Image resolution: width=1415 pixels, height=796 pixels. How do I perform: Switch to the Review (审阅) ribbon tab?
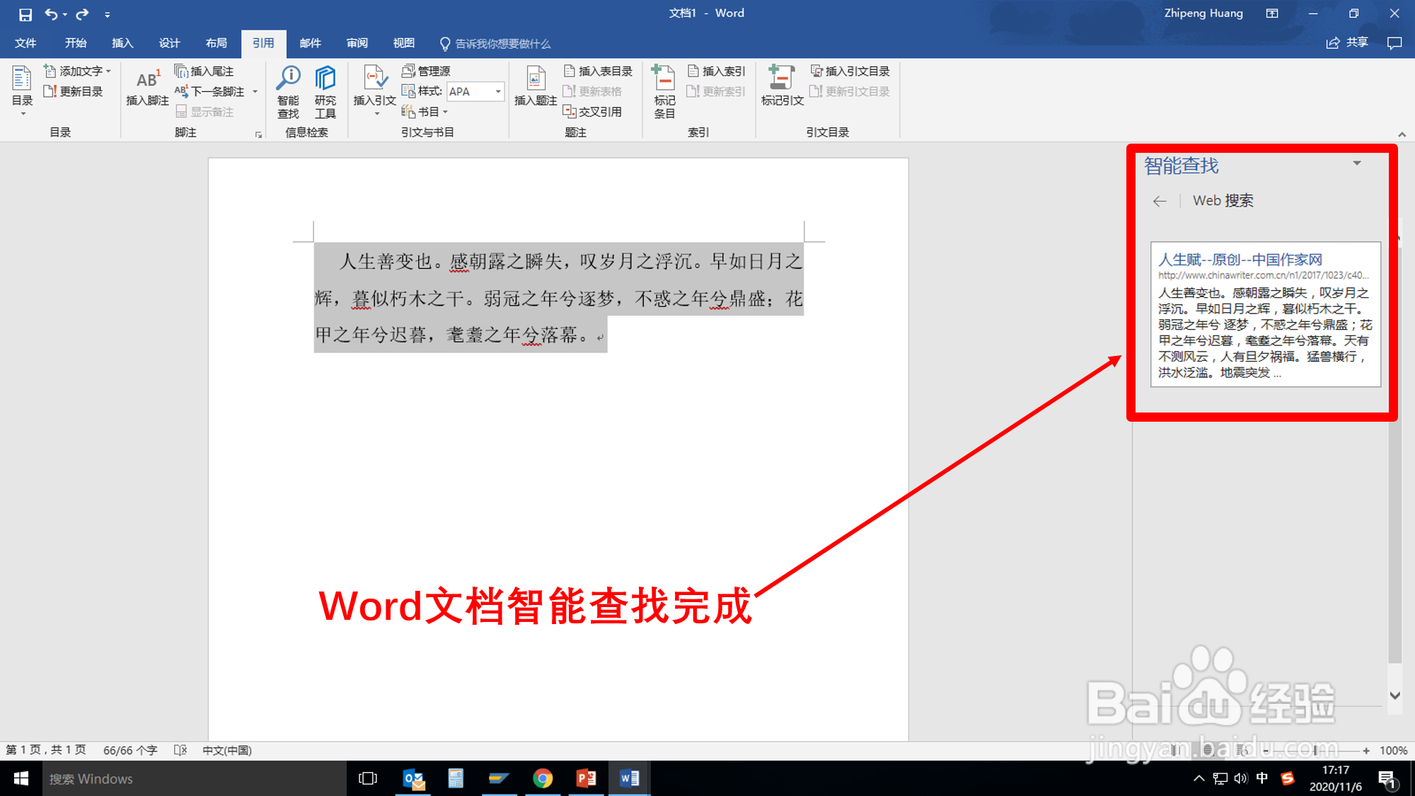[x=357, y=43]
